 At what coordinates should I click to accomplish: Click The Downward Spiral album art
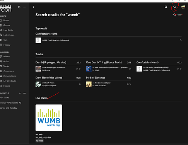click(x=89, y=84)
